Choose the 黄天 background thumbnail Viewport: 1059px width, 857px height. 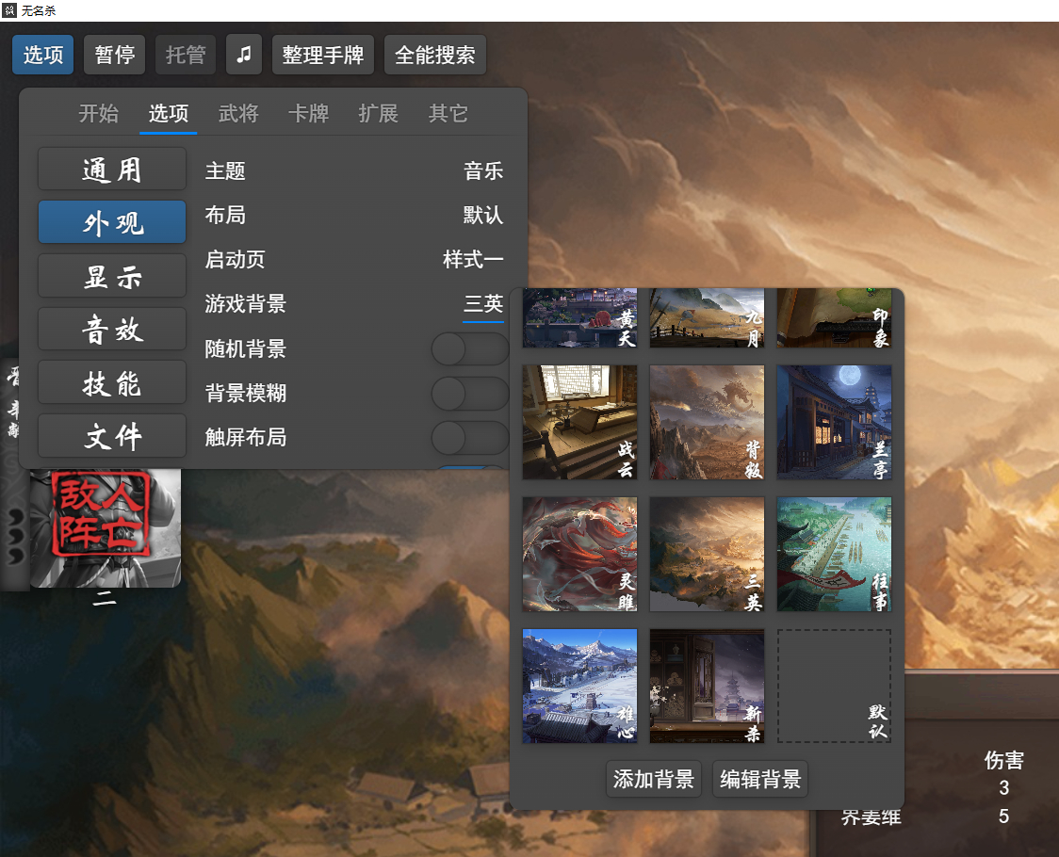(x=579, y=318)
